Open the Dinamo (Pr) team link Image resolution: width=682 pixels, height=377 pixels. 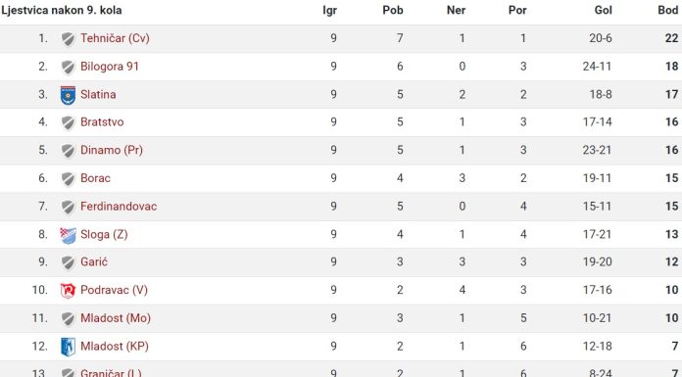[x=112, y=150]
